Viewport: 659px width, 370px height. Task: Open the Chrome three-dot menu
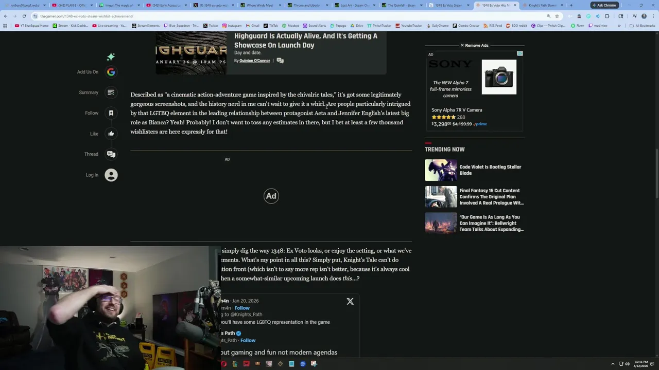(x=653, y=16)
